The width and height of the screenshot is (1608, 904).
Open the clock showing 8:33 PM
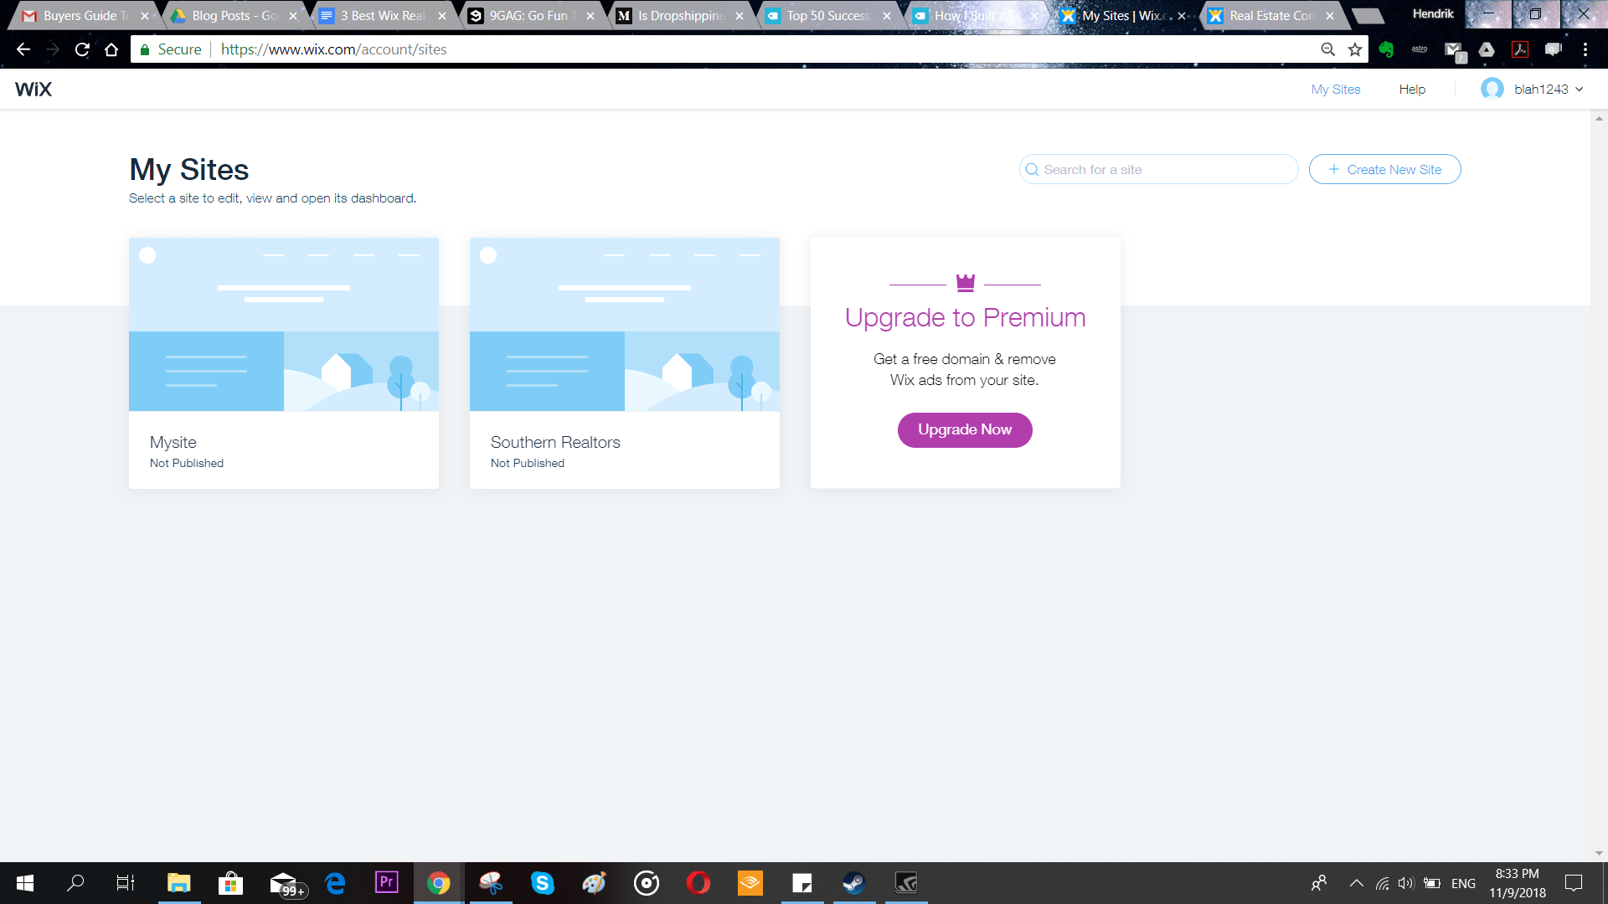(x=1518, y=883)
